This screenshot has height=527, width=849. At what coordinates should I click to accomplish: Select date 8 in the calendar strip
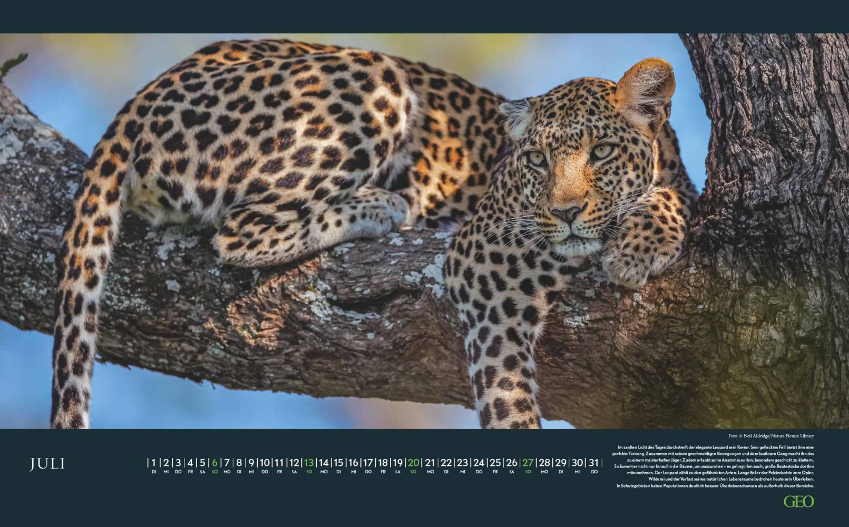point(239,463)
